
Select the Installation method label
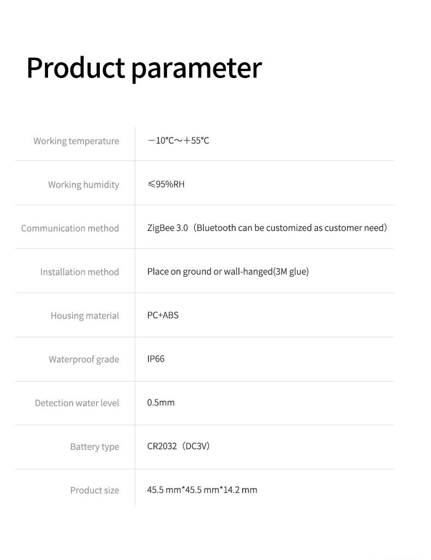(x=80, y=272)
